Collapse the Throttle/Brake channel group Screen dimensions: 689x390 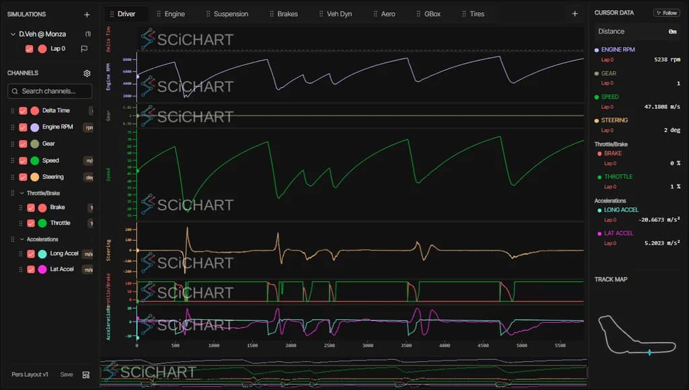pos(22,193)
